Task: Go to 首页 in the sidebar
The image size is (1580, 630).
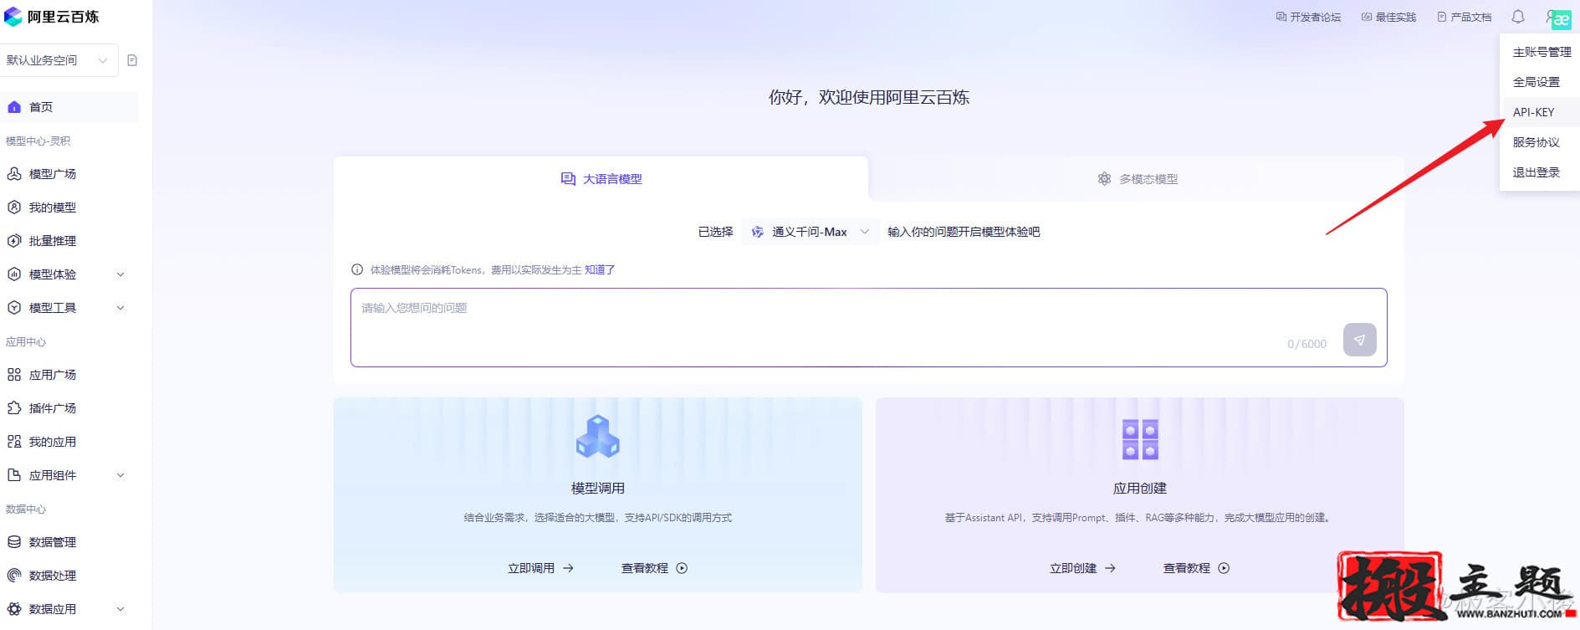Action: pos(69,107)
